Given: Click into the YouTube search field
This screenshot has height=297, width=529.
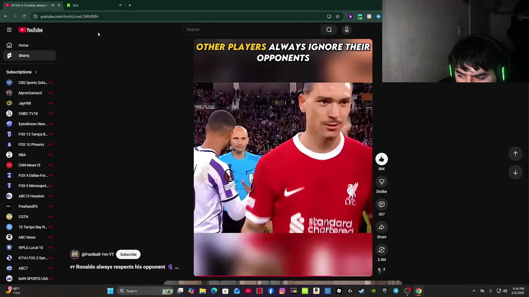Looking at the screenshot, I should click(x=252, y=30).
